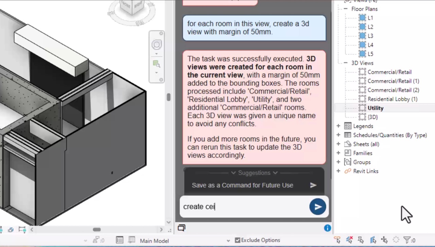
Task: Expand the Revit Links node
Action: (338, 171)
